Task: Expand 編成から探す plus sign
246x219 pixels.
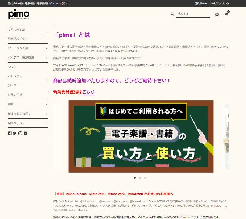Action: [x=46, y=123]
